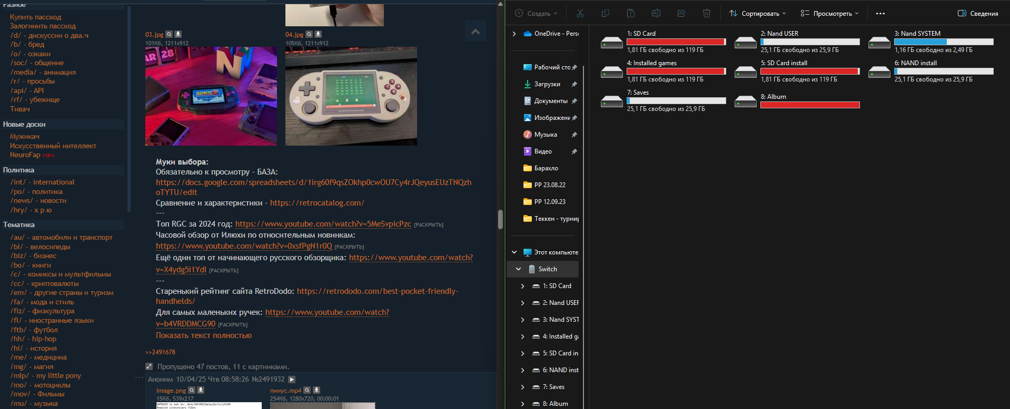This screenshot has width=1010, height=409.
Task: Click the download icon next to 04.jpg
Action: 318,34
